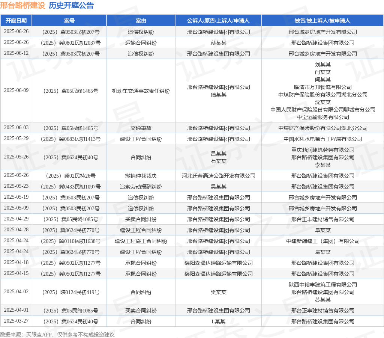This screenshot has height=338, width=384.
Task: Open the 机动车交通事故责任纠纷 case cause cell
Action: pos(141,91)
